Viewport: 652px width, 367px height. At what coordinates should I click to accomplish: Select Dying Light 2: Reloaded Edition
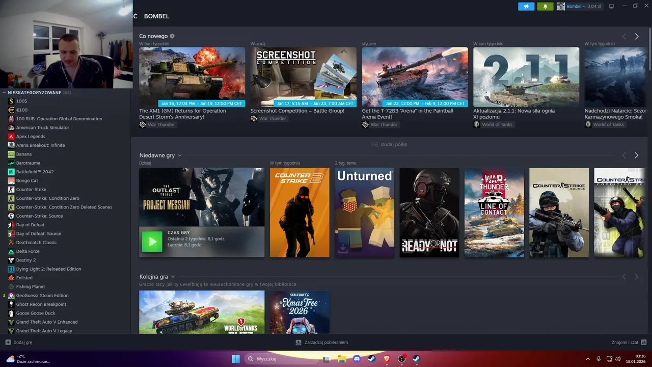point(48,269)
